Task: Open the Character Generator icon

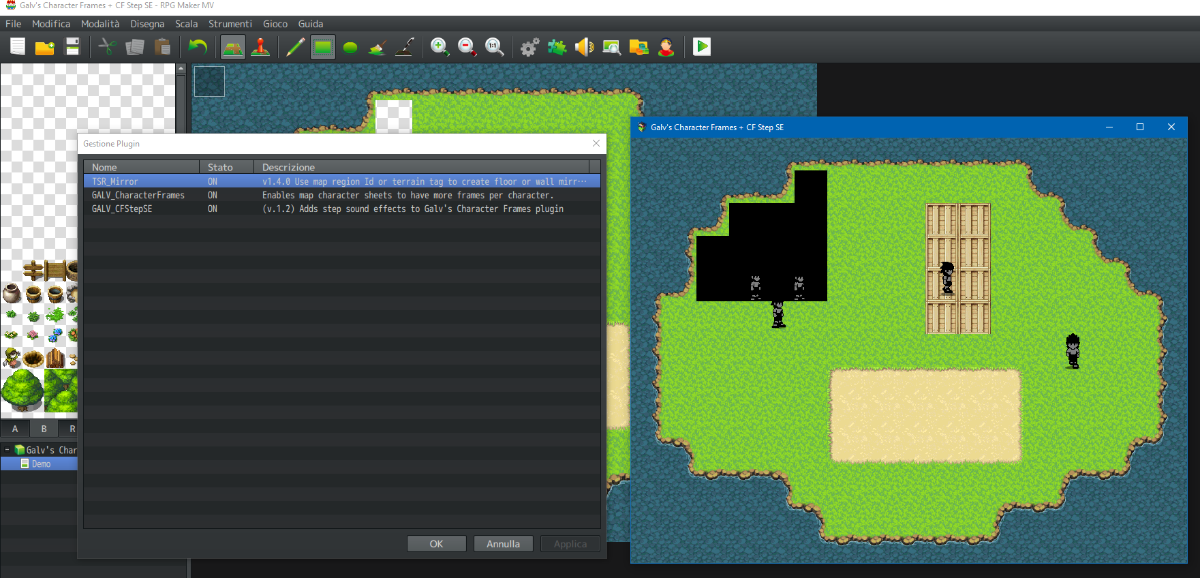Action: pos(666,47)
